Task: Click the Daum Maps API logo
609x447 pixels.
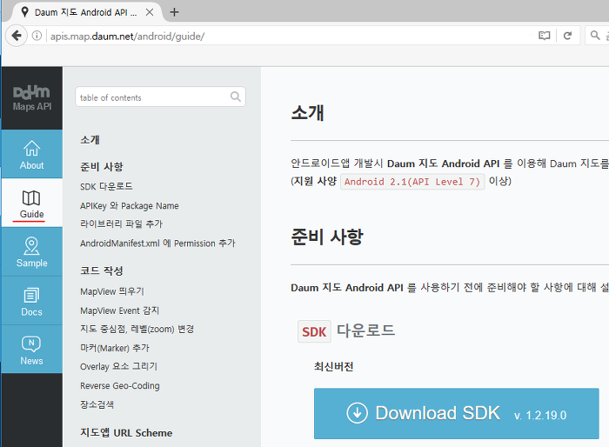Action: [32, 98]
